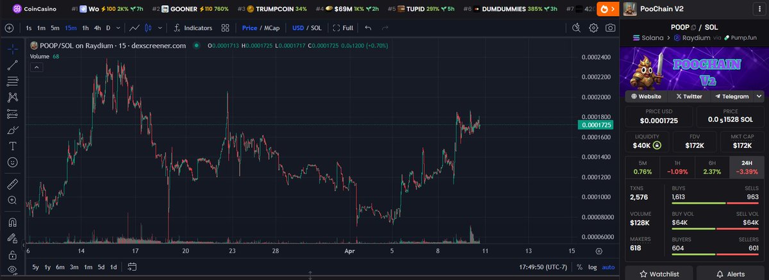Toggle auto scale on price axis
The width and height of the screenshot is (769, 280).
[x=608, y=267]
